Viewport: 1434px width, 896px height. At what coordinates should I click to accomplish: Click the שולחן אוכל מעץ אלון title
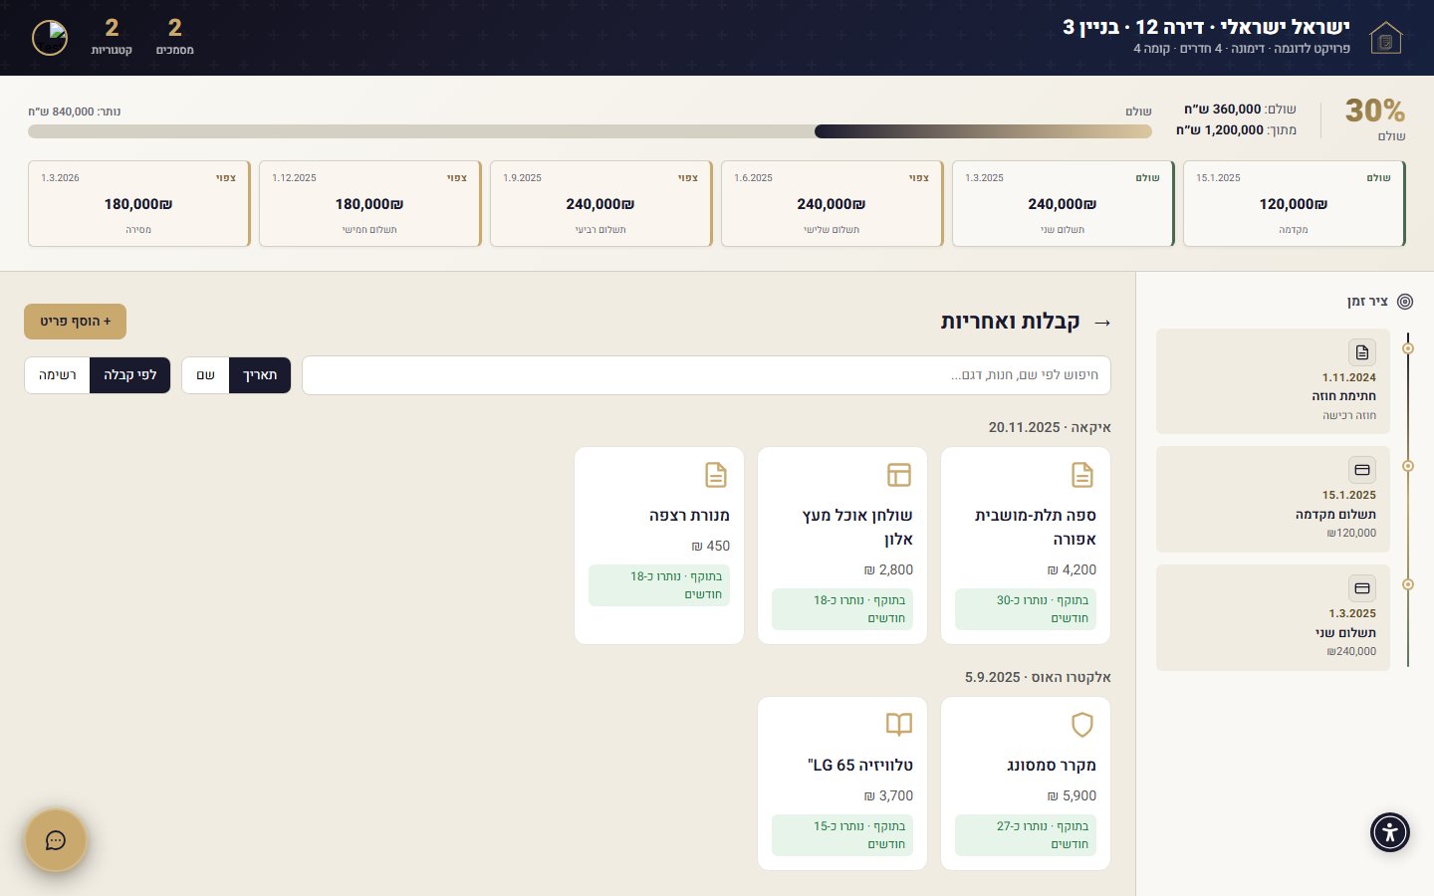(x=857, y=528)
